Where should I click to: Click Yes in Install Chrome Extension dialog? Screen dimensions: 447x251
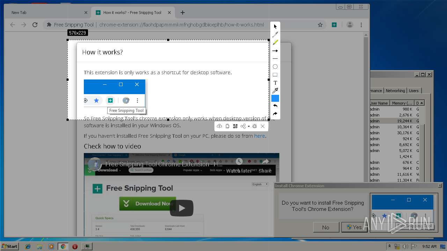354,227
